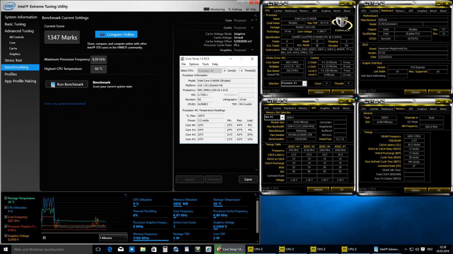The width and height of the screenshot is (453, 254).
Task: Open Windows Start menu
Action: (x=5, y=249)
